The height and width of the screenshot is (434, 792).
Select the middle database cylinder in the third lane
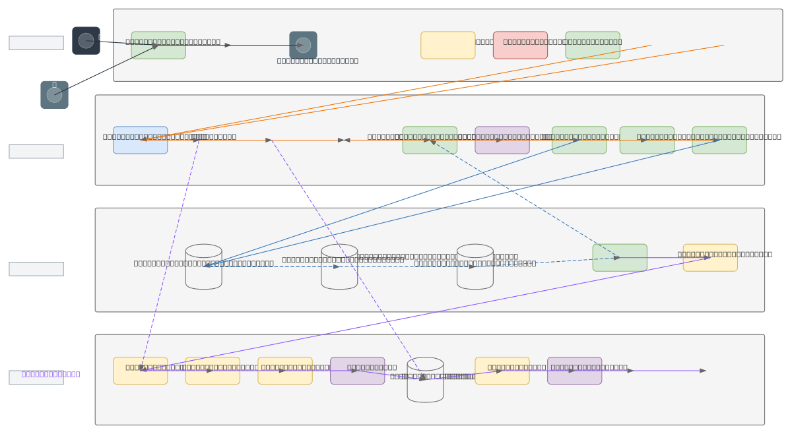pyautogui.click(x=339, y=266)
